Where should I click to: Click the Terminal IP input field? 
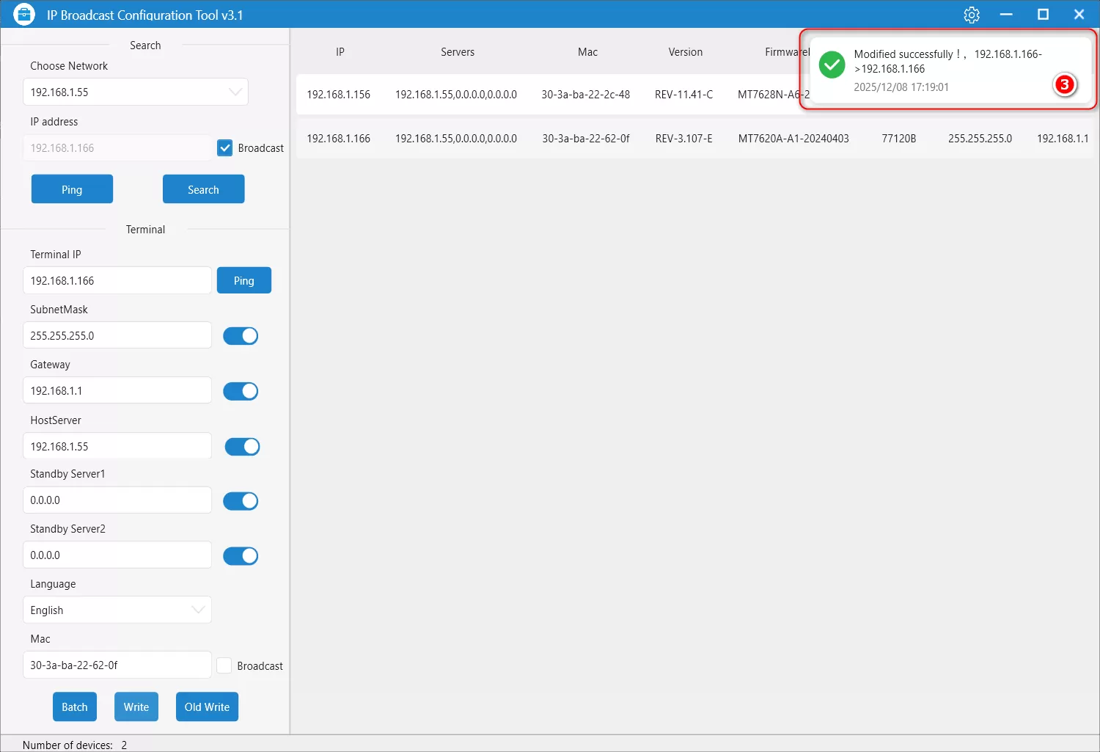click(x=117, y=281)
